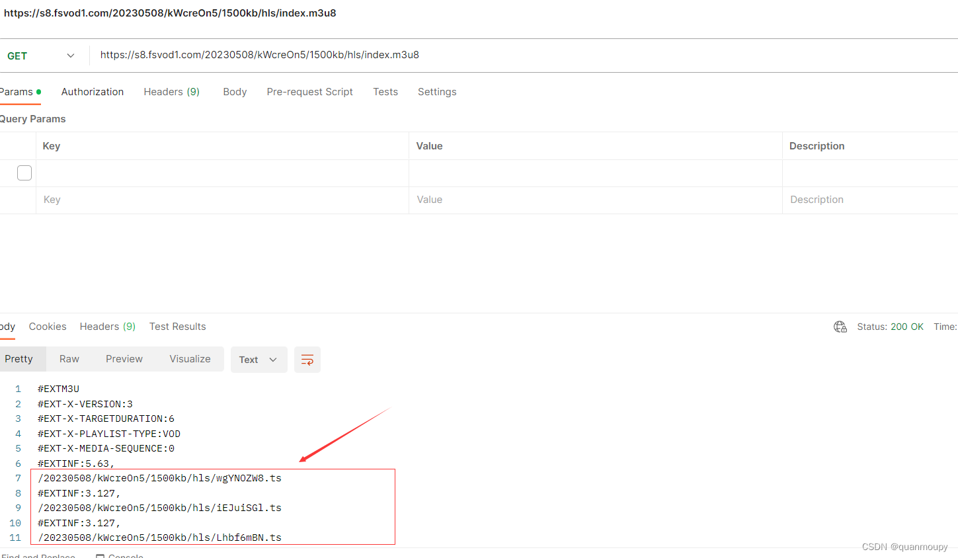Switch response view to Visualize

[190, 359]
